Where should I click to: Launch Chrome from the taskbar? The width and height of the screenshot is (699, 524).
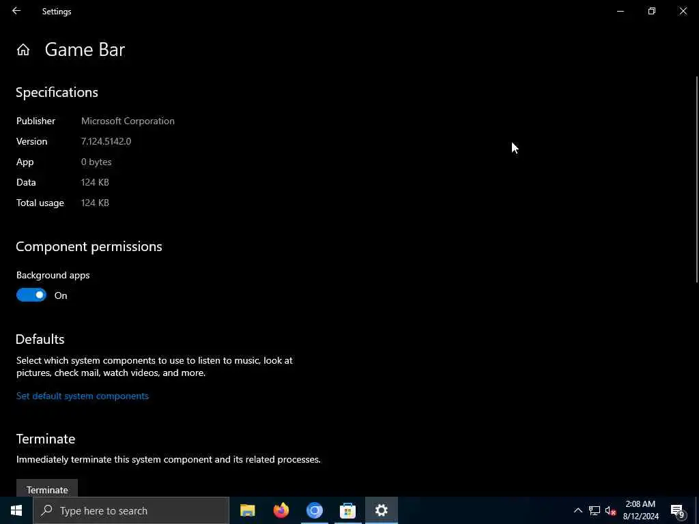314,510
